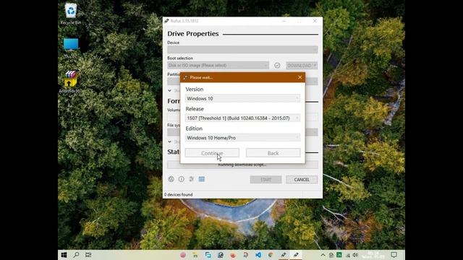Open the Edition dropdown showing Home/Pro
The image size is (463, 260).
(243, 138)
